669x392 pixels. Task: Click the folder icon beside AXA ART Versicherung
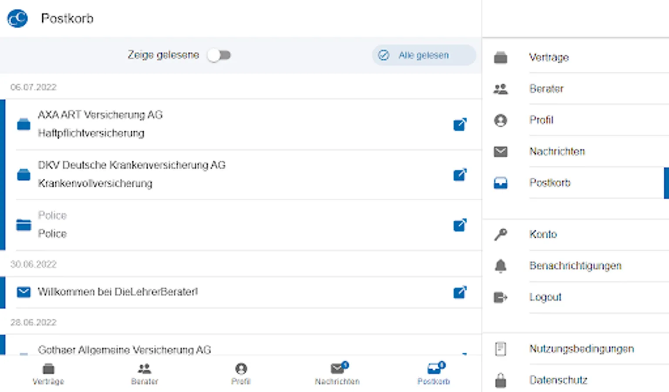[x=24, y=124]
